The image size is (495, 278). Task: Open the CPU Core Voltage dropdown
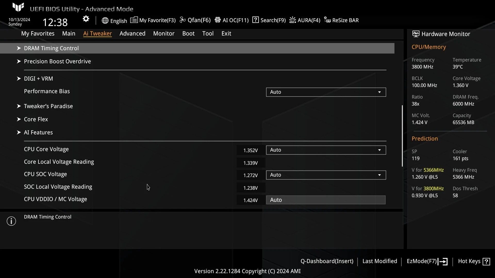point(326,150)
